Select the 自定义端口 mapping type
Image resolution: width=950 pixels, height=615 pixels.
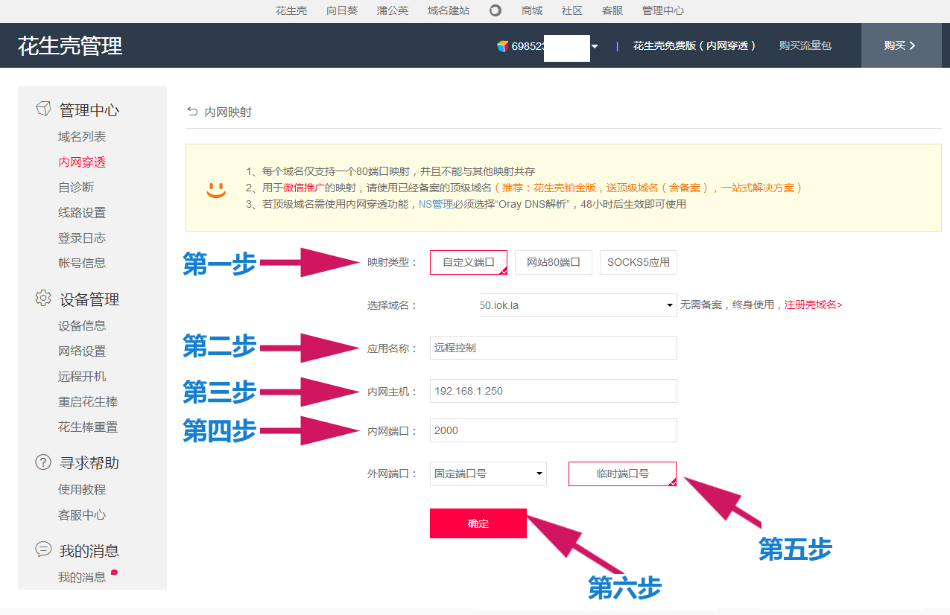[469, 262]
